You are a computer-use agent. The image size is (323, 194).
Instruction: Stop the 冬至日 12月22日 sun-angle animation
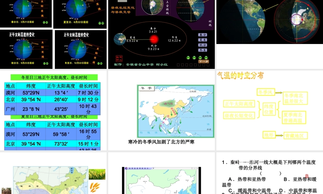click(x=101, y=63)
